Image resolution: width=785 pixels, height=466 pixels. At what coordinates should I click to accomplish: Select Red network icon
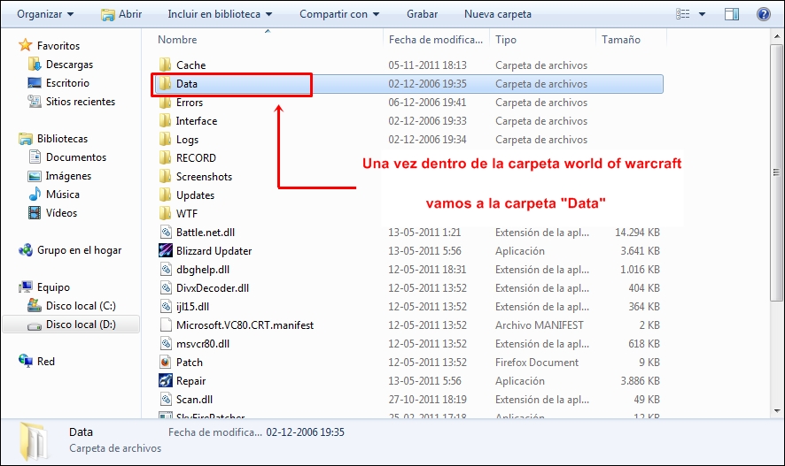tap(26, 361)
